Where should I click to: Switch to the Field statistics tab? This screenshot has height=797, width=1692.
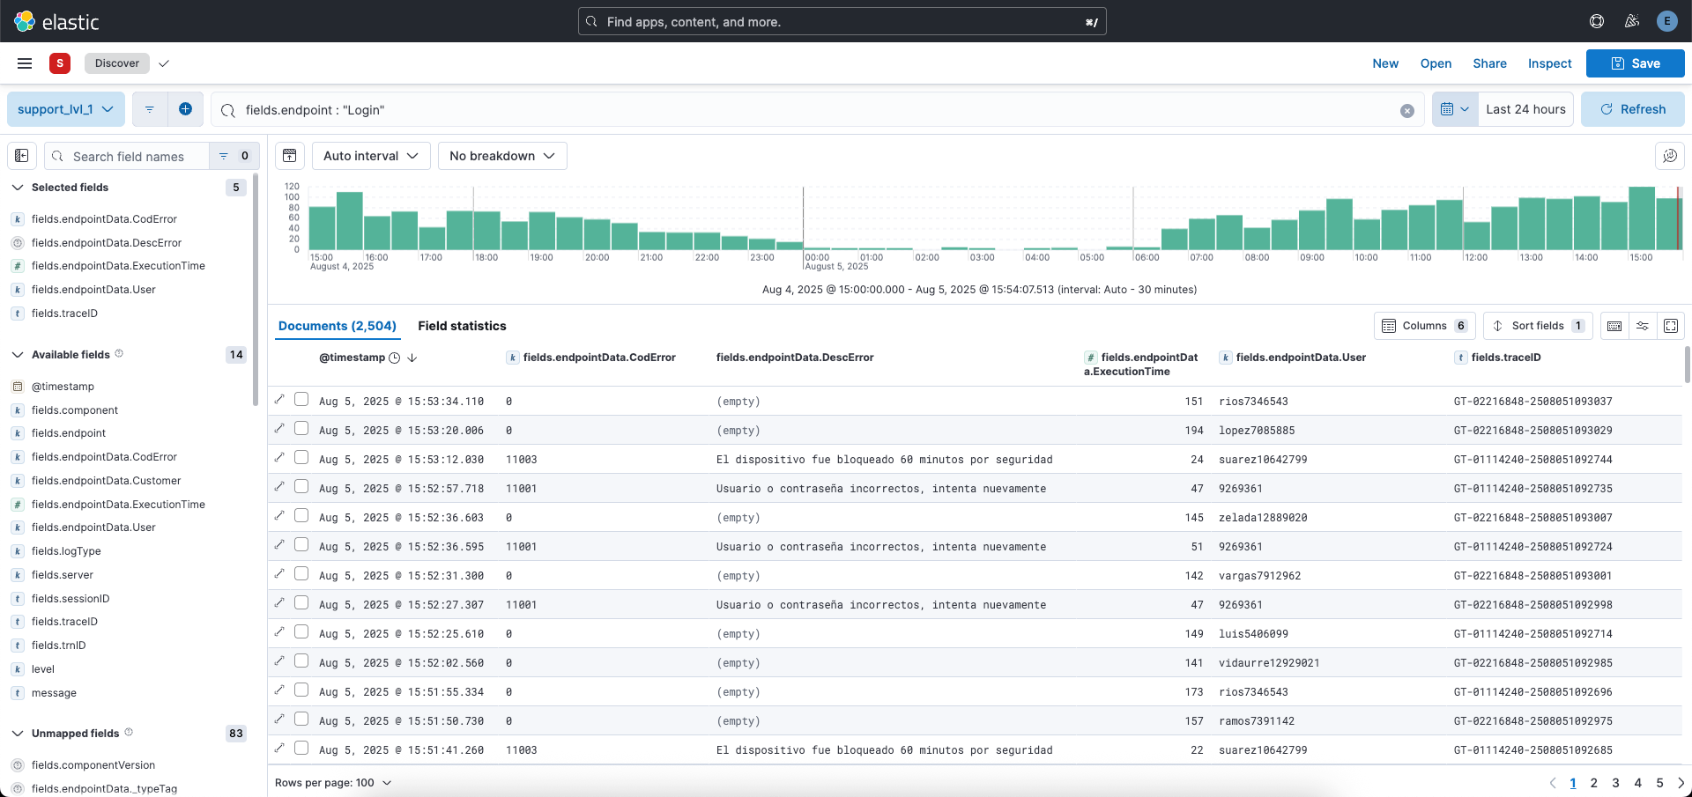pyautogui.click(x=462, y=326)
